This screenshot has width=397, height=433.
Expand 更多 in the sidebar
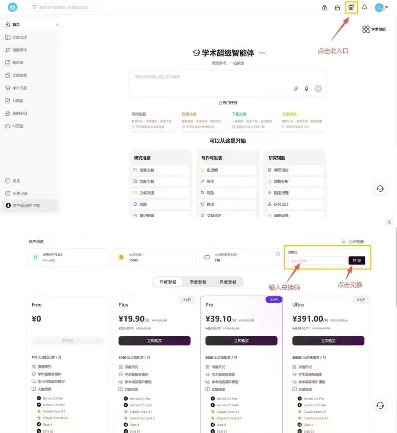tap(17, 181)
